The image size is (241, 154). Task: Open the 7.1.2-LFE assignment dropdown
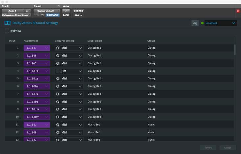pos(37,71)
